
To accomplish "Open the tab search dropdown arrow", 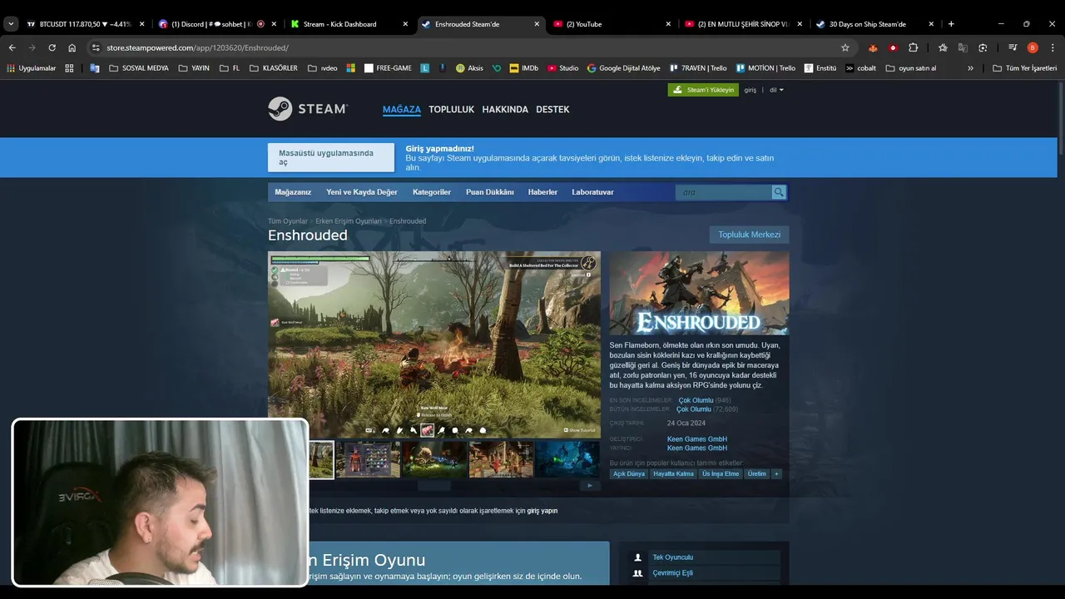I will [11, 24].
